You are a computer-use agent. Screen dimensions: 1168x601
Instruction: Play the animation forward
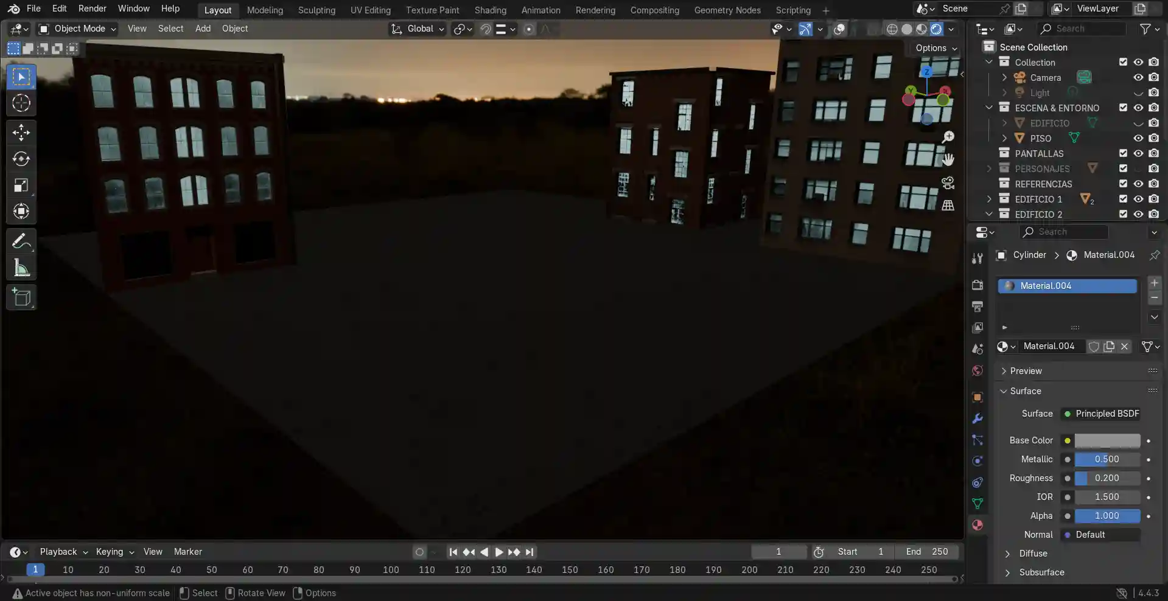(x=498, y=552)
